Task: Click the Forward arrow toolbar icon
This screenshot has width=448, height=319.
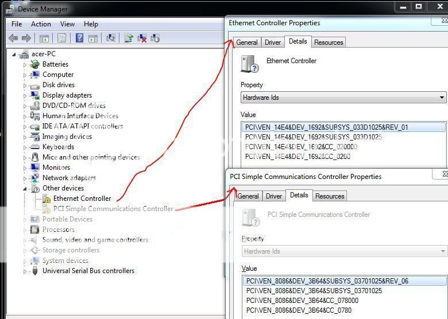Action: tap(26, 38)
